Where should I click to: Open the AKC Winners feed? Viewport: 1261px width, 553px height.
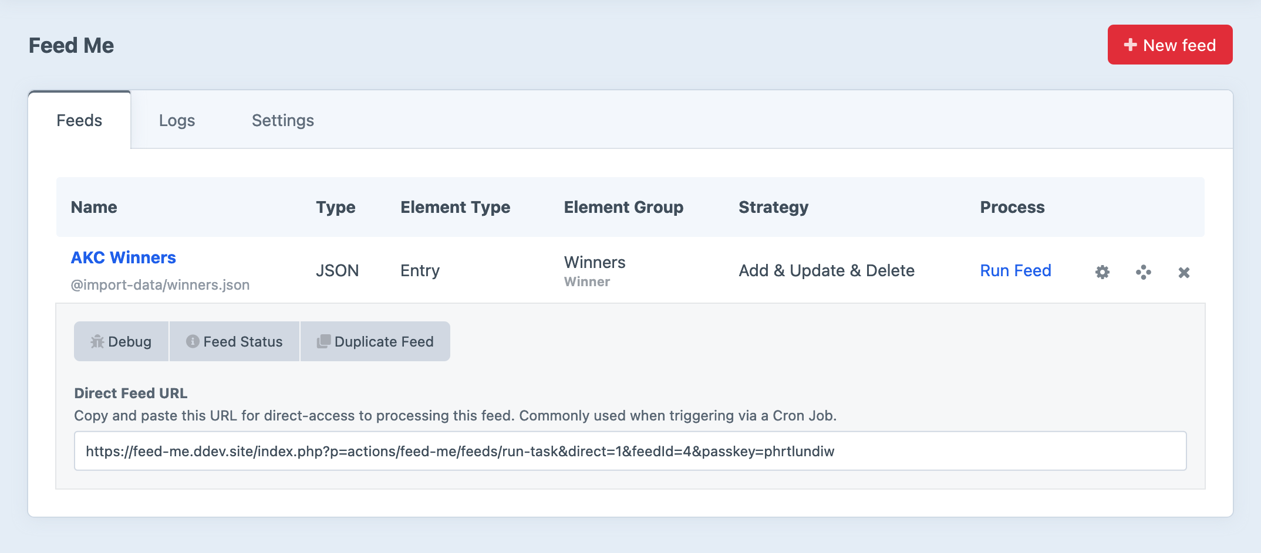click(123, 257)
